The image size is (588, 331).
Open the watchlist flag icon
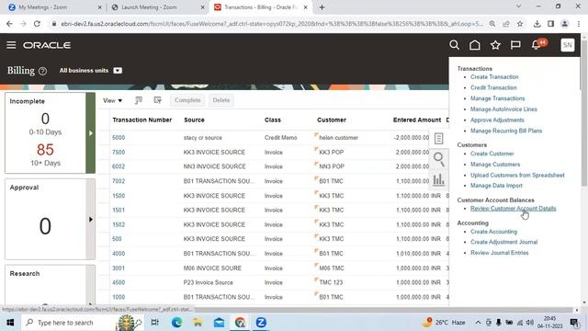515,45
